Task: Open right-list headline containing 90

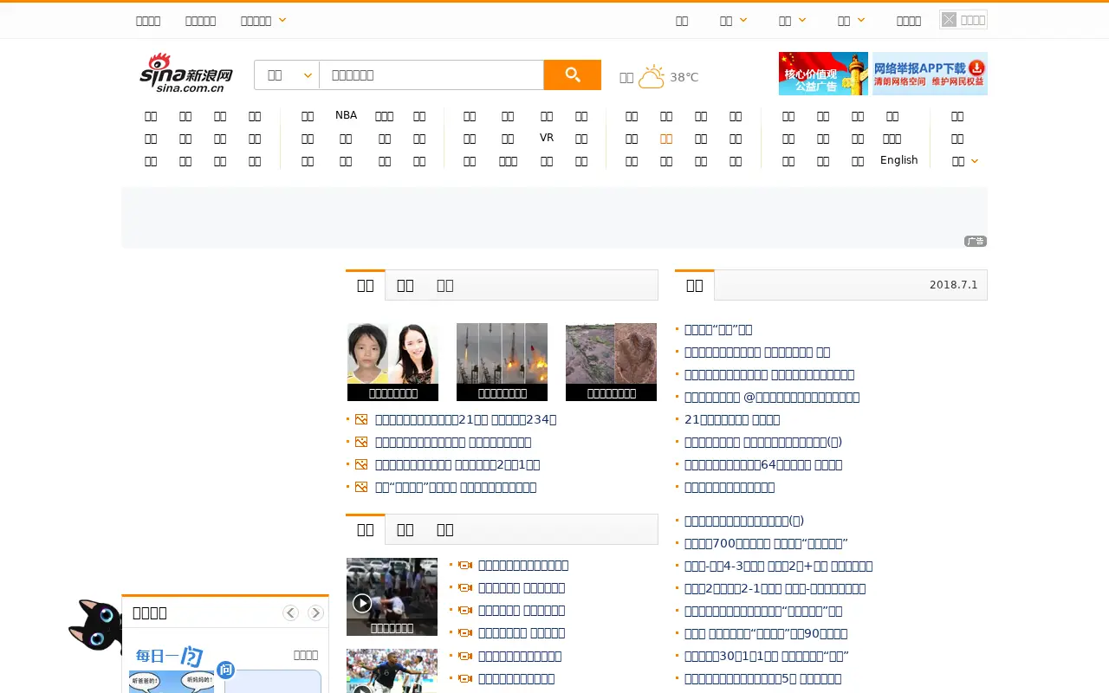Action: [x=766, y=633]
